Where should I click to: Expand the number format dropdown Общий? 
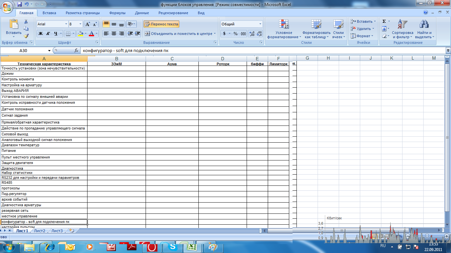tap(260, 24)
